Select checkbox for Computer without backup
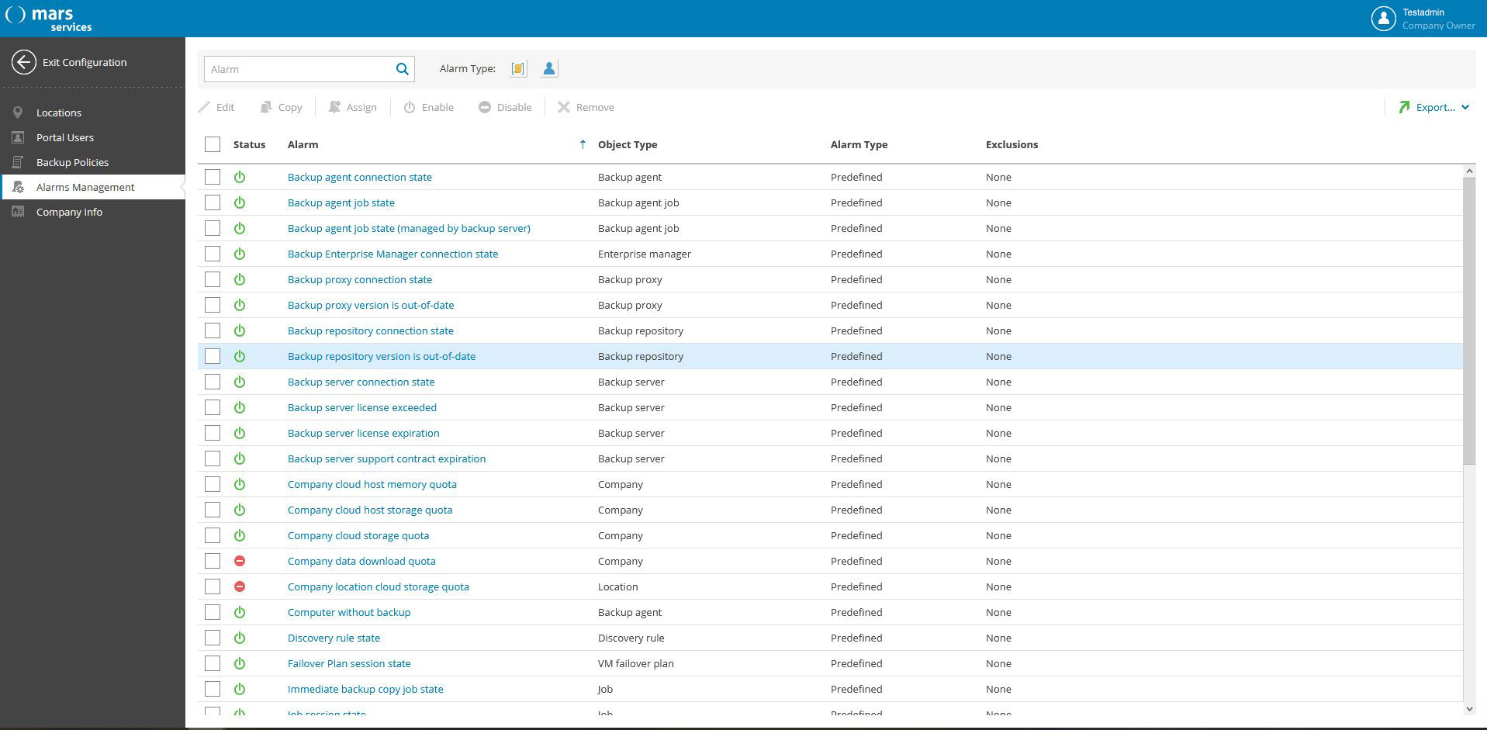This screenshot has width=1487, height=730. 213,612
